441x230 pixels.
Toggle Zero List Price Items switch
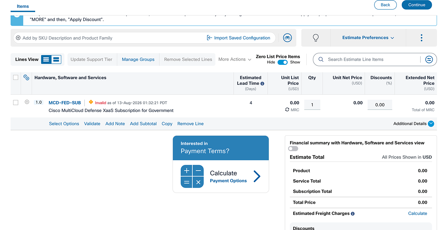282,62
